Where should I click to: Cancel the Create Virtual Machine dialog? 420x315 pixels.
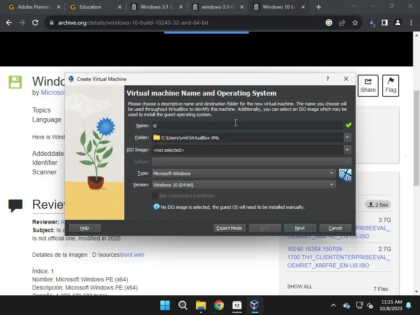[x=335, y=228]
